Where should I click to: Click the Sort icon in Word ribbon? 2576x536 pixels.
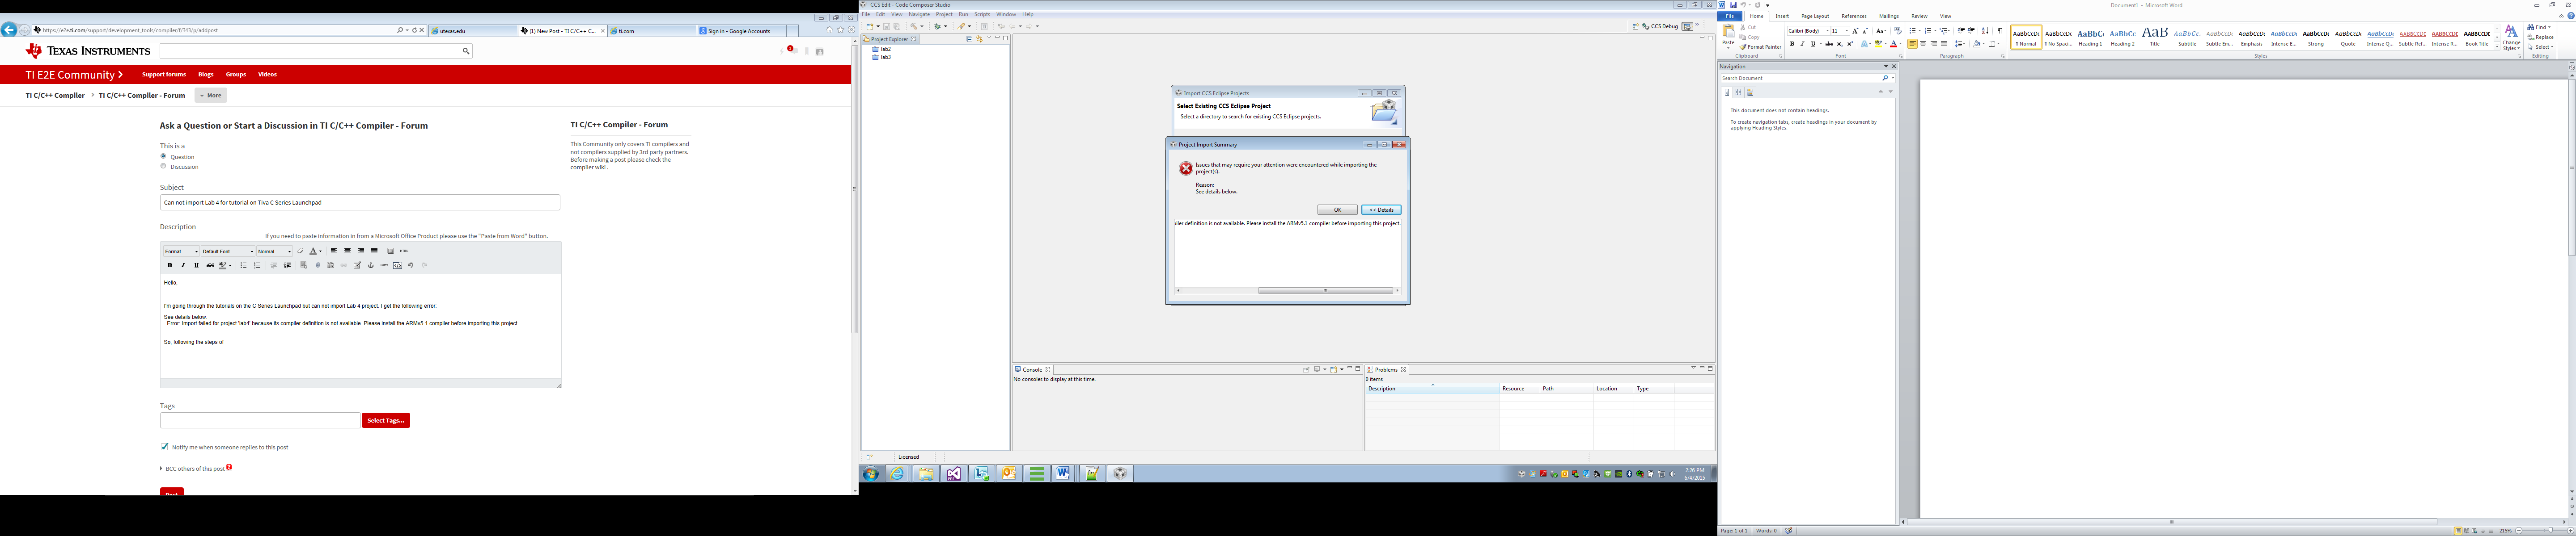(x=1985, y=31)
